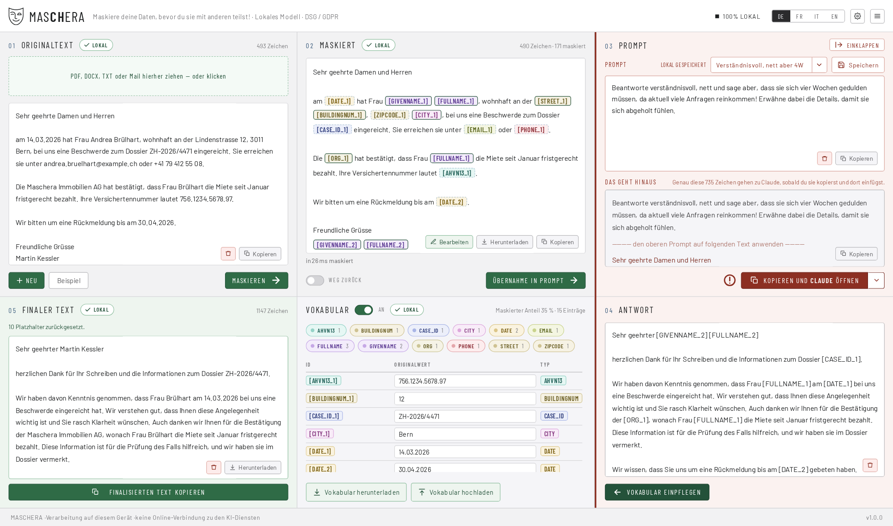Screen dimensions: 893x526
Task: Toggle the Weg zurück switch
Action: (315, 280)
